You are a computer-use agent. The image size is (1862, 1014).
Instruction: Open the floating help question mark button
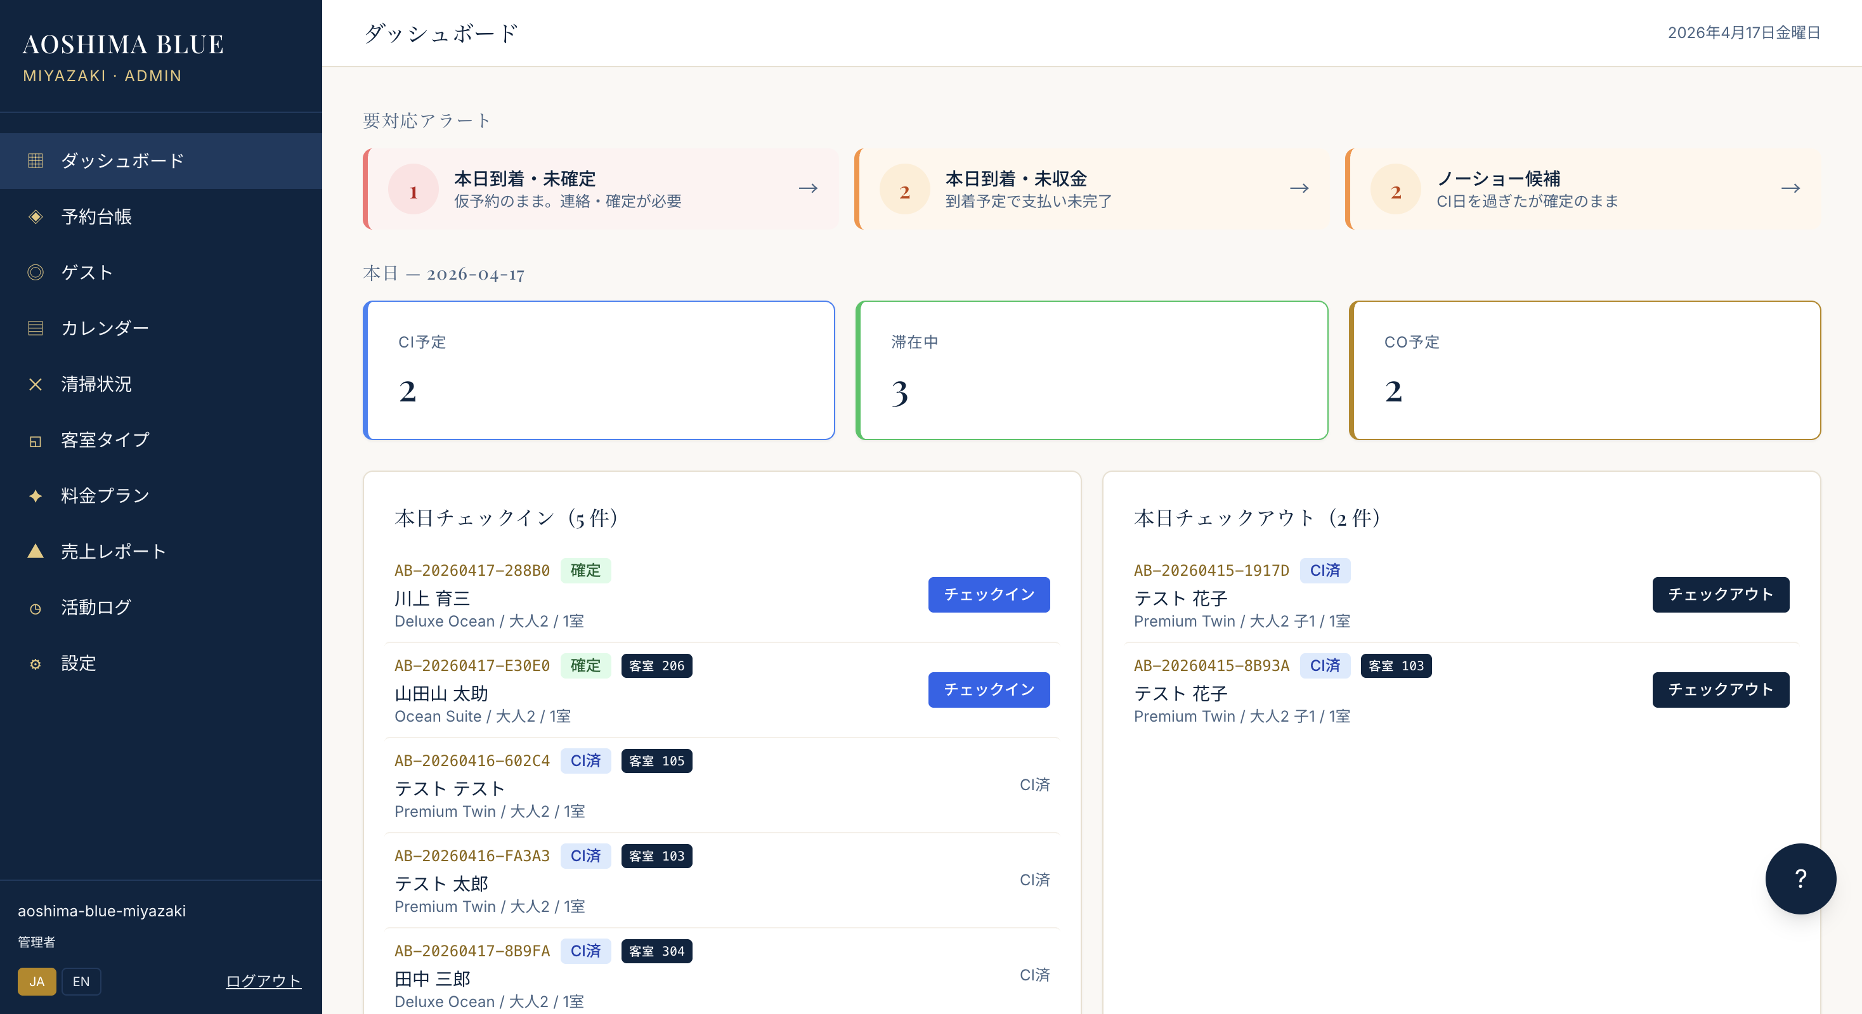coord(1800,878)
